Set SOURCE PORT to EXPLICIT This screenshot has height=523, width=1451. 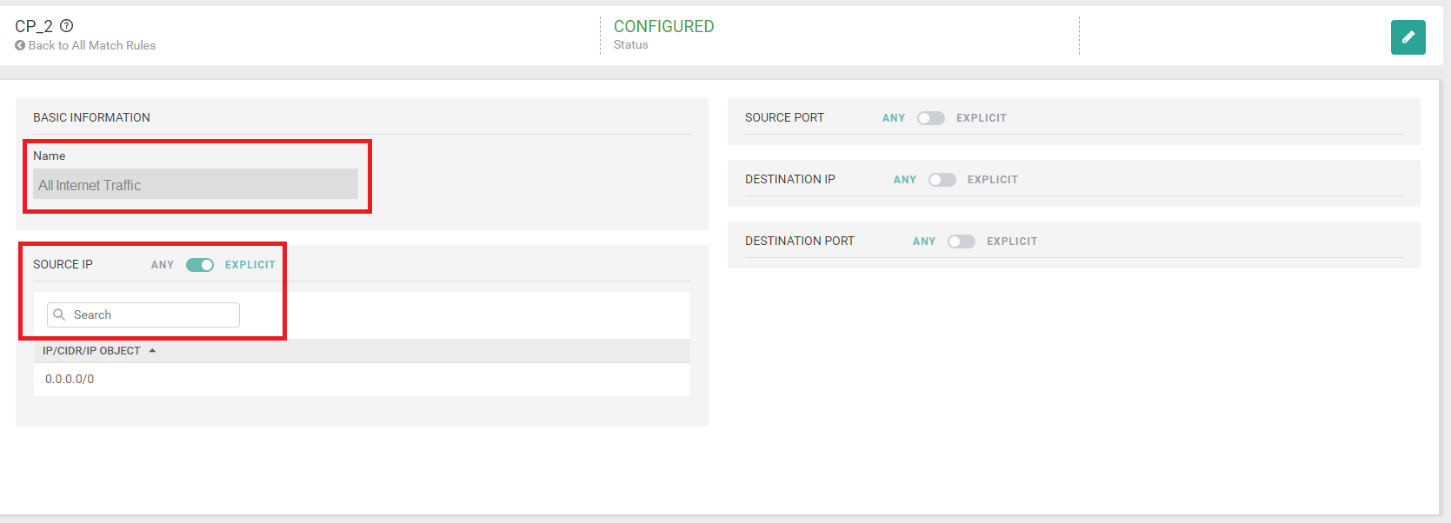930,117
